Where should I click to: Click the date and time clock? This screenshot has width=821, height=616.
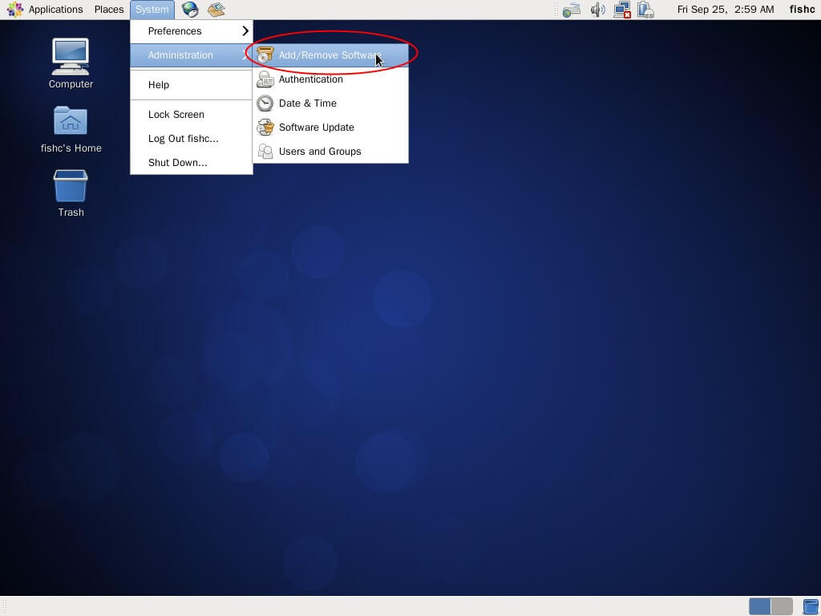click(x=725, y=10)
